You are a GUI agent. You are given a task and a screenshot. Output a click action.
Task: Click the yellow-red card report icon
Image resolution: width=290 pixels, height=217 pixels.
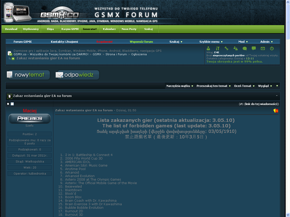pyautogui.click(x=276, y=111)
